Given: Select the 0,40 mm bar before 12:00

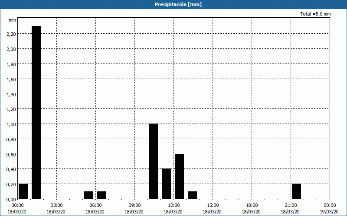Looking at the screenshot, I should 167,184.
